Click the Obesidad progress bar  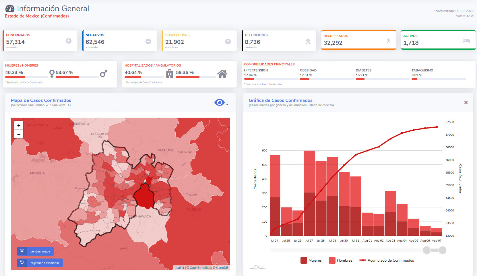coord(327,79)
